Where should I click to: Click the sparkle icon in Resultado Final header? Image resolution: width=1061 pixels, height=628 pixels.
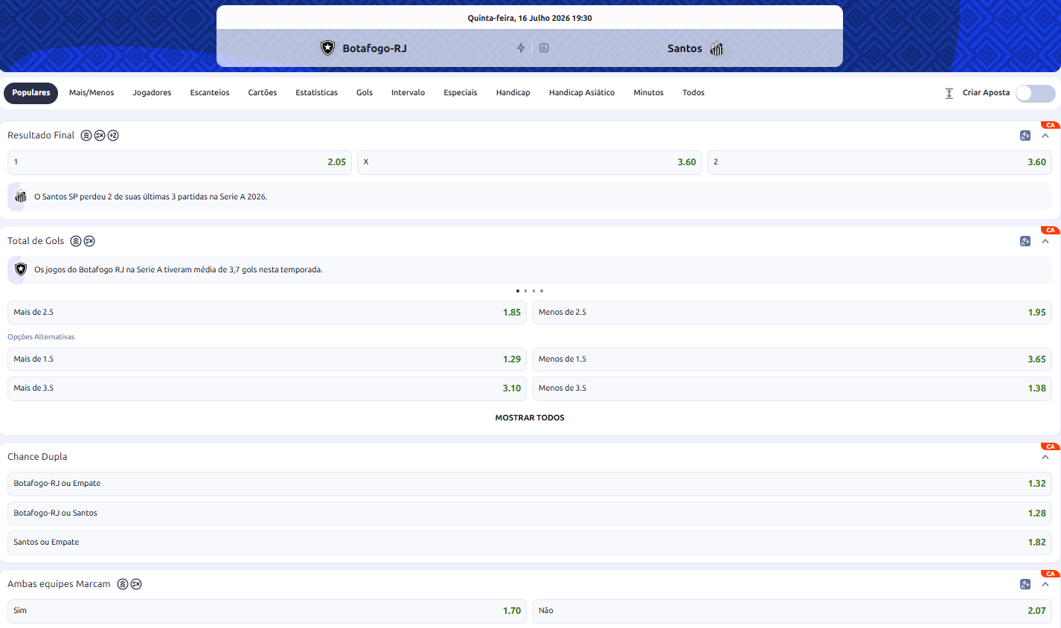point(1025,135)
